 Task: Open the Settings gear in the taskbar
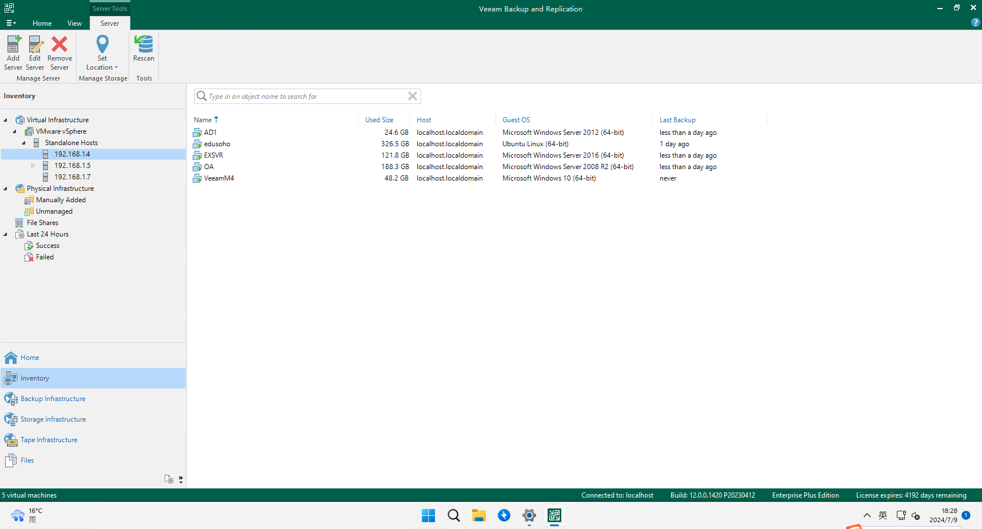[x=529, y=515]
